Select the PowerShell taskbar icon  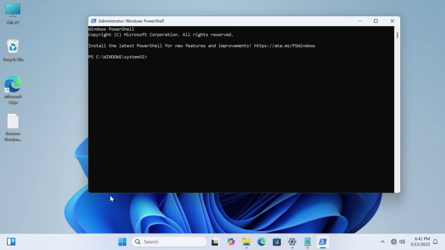(323, 242)
